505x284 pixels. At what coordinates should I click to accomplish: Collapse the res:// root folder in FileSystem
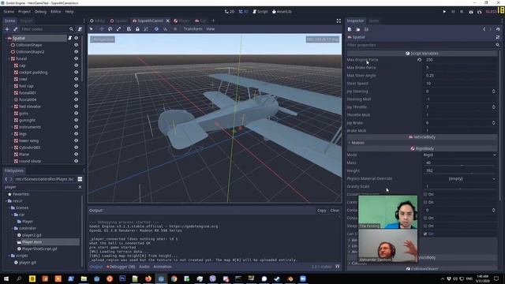[x=6, y=201]
